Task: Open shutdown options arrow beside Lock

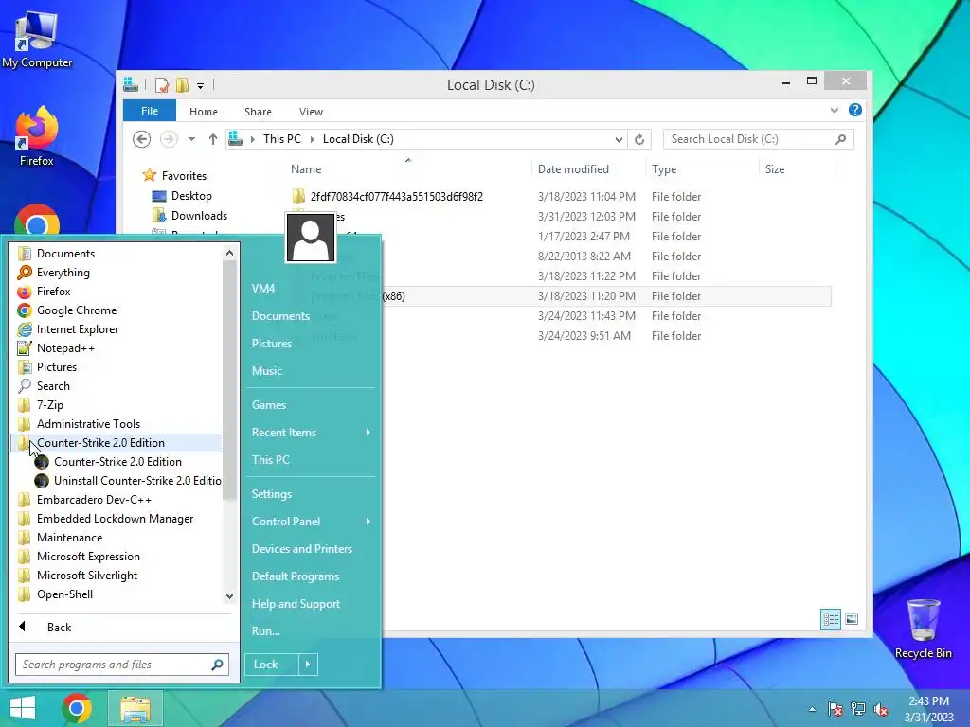Action: pyautogui.click(x=308, y=665)
